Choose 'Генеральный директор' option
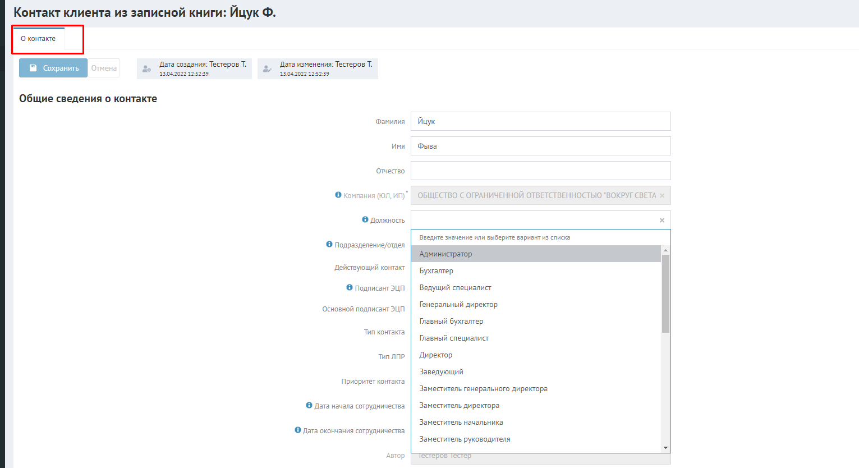859x468 pixels. [x=536, y=304]
